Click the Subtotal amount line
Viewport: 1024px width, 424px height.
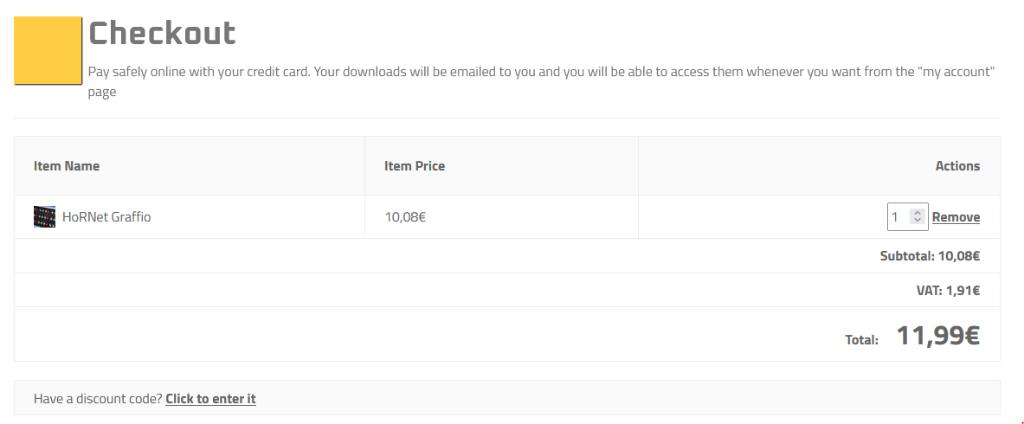click(930, 256)
